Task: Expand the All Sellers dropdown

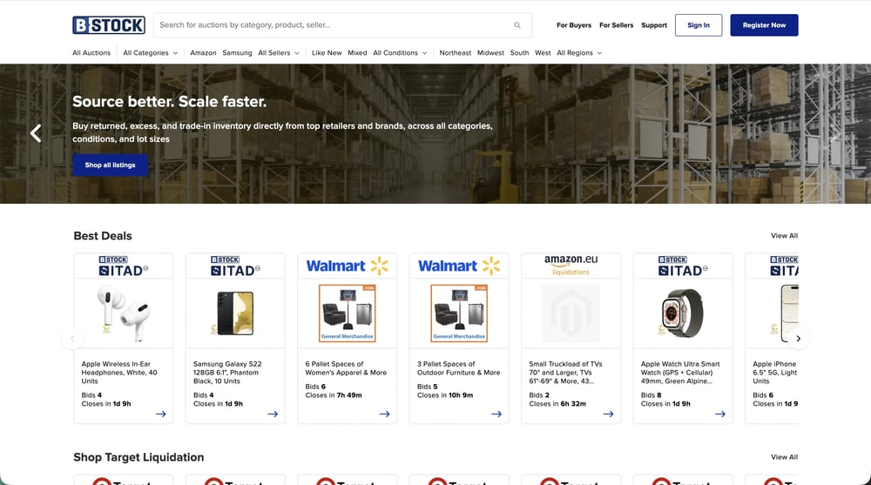Action: point(279,53)
